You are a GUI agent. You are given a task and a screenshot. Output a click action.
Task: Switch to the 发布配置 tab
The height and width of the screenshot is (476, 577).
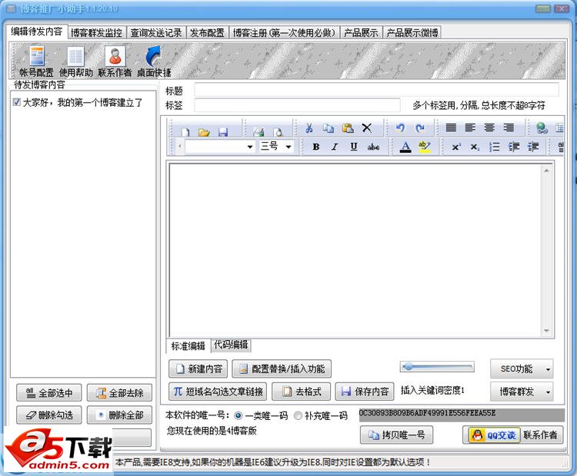(x=207, y=33)
